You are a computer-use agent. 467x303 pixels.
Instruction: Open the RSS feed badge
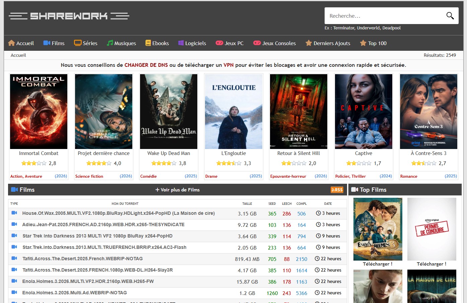[x=337, y=190]
